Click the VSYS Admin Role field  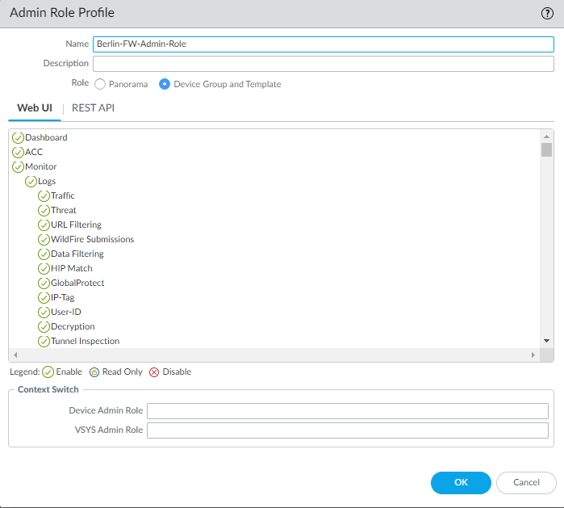348,430
